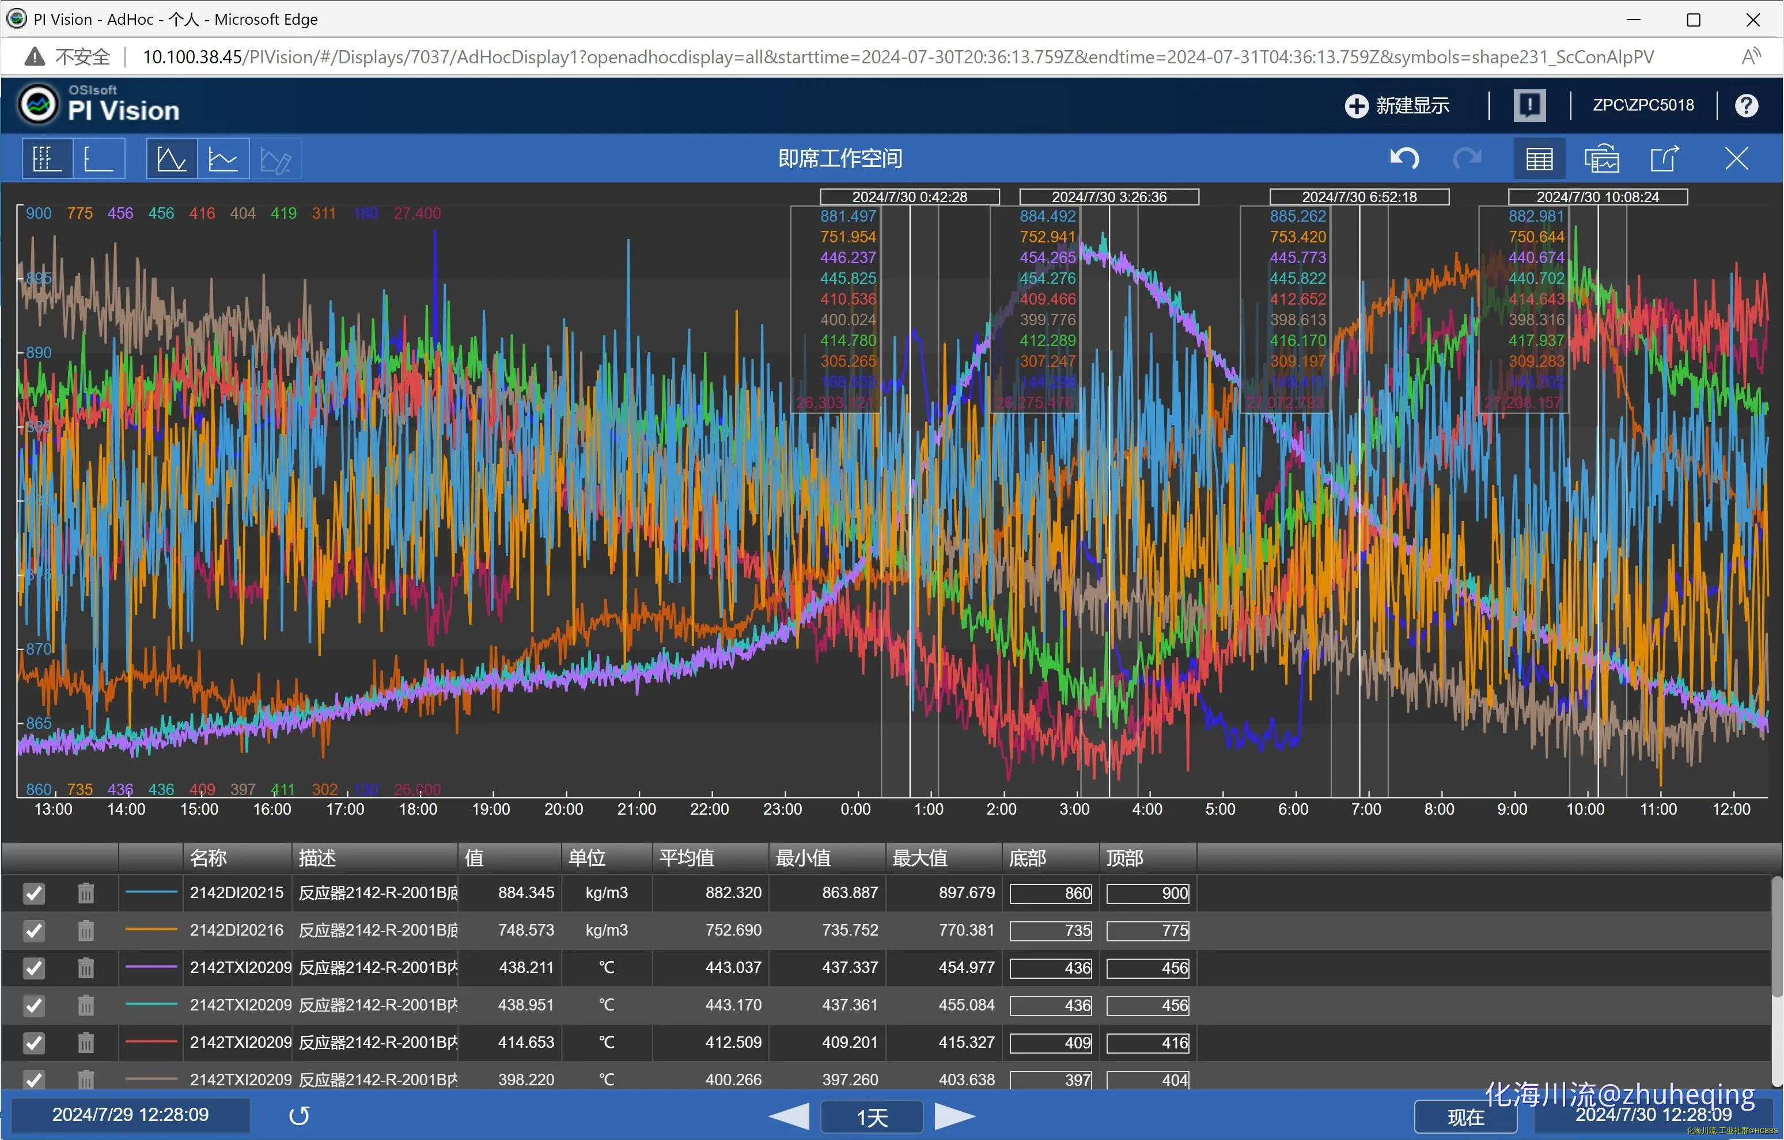The image size is (1784, 1140).
Task: Select the multiple value scales icon
Action: tap(47, 158)
